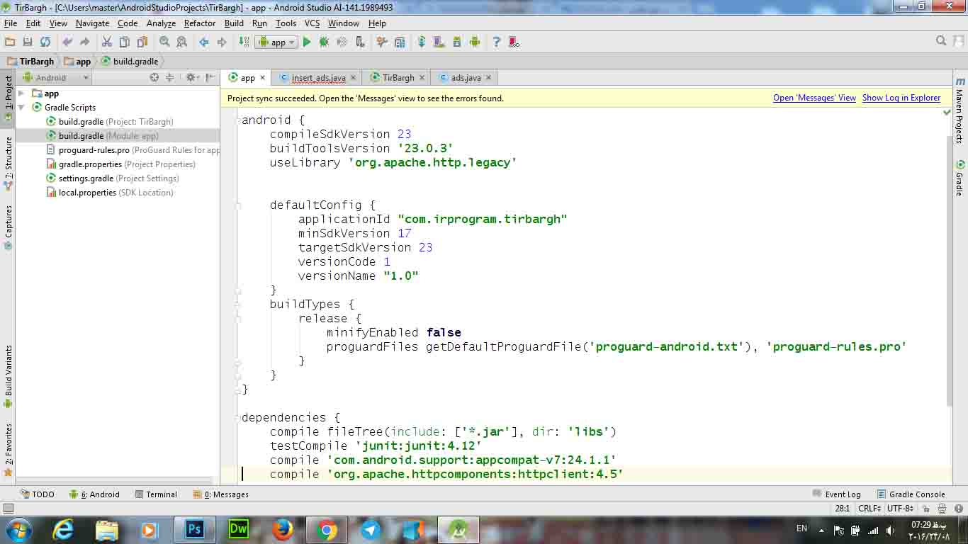Click the Make Project icon
Image resolution: width=968 pixels, height=544 pixels.
point(244,42)
